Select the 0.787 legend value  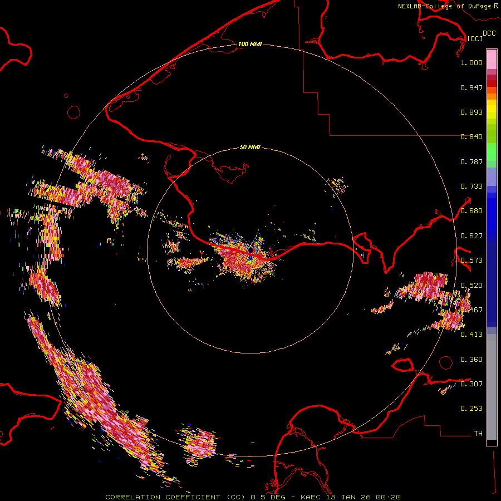(471, 161)
